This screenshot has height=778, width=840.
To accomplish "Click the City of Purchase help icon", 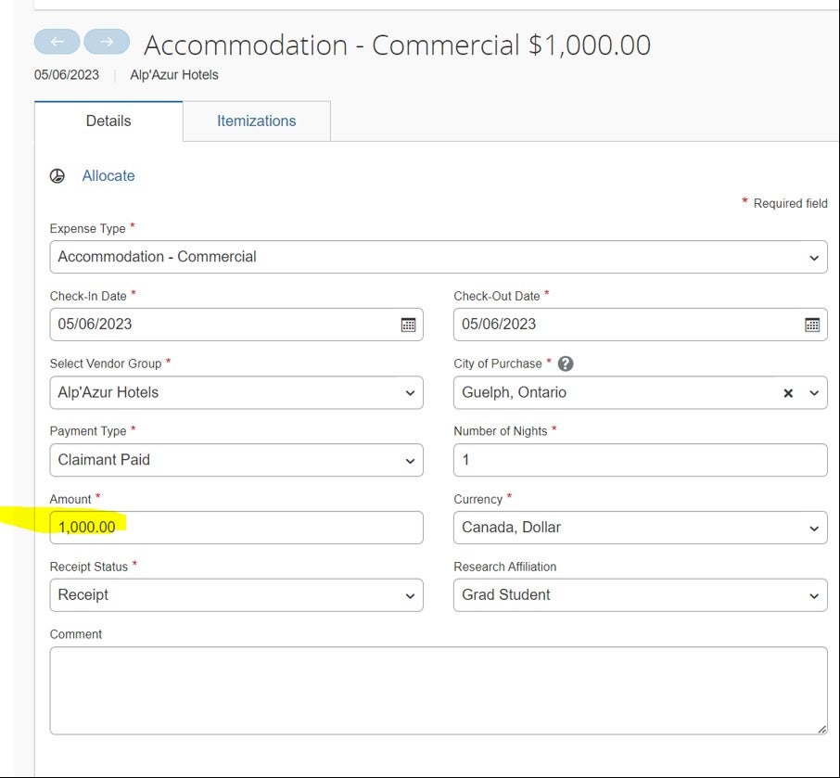I will click(x=566, y=364).
